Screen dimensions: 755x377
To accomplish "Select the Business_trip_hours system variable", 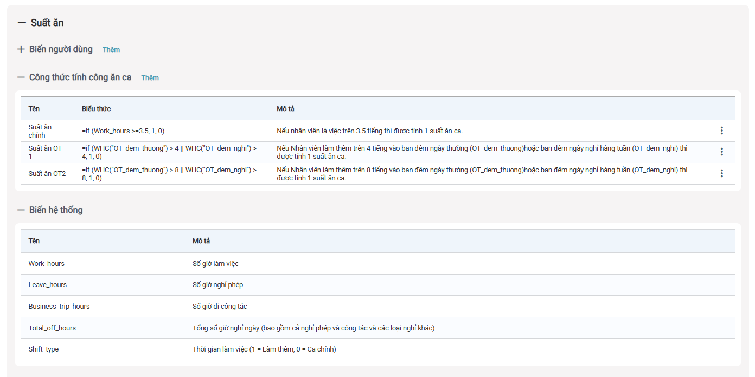I will (59, 307).
